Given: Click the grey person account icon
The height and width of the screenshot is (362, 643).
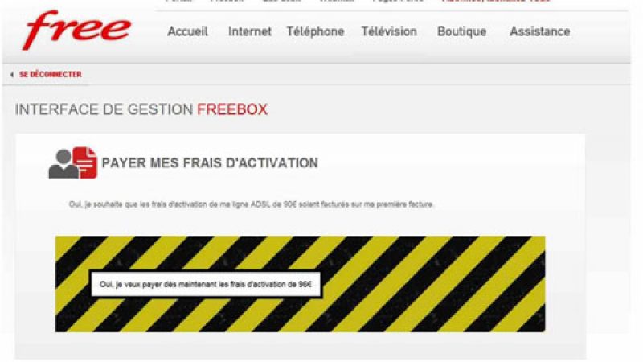Looking at the screenshot, I should pyautogui.click(x=63, y=164).
